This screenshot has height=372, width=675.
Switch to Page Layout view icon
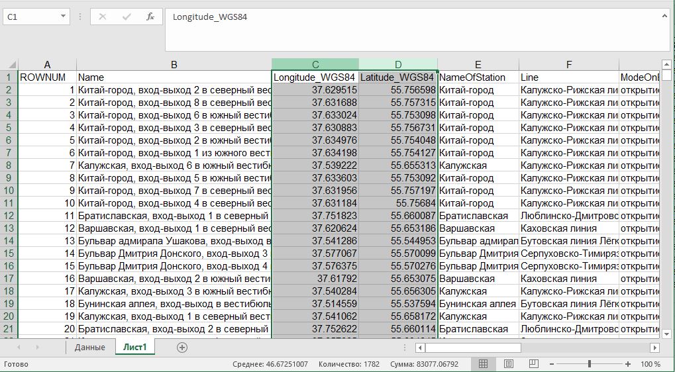point(508,364)
